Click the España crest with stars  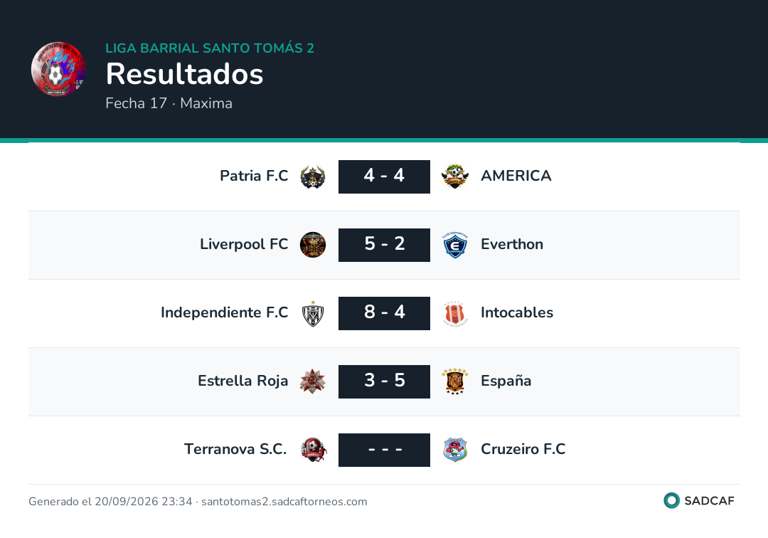point(455,381)
